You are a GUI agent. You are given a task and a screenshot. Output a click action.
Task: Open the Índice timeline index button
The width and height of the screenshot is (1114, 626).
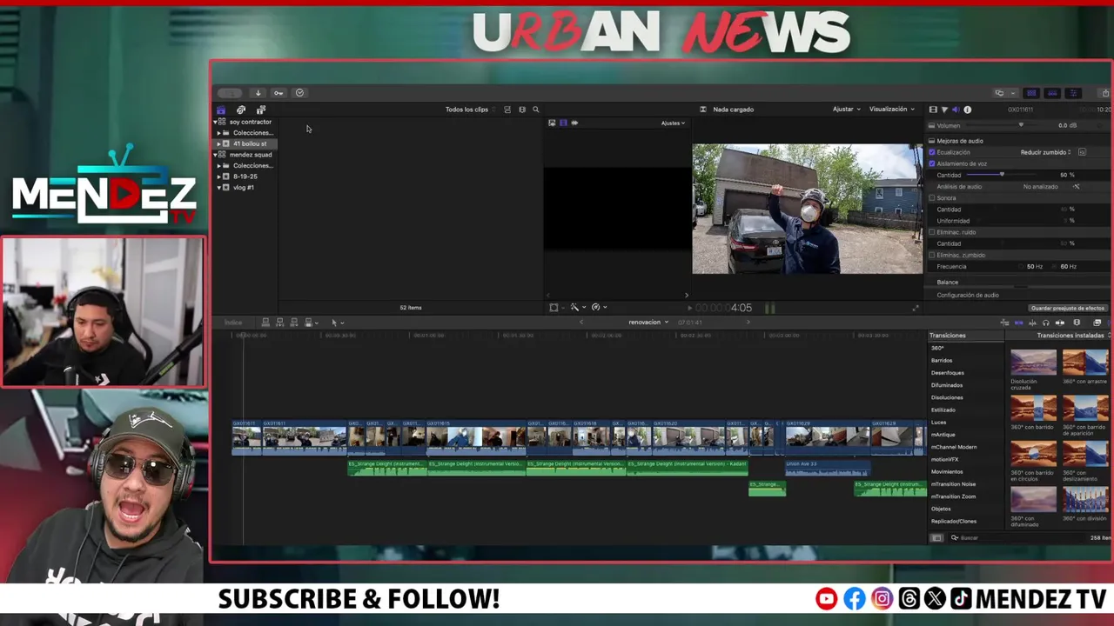click(233, 323)
